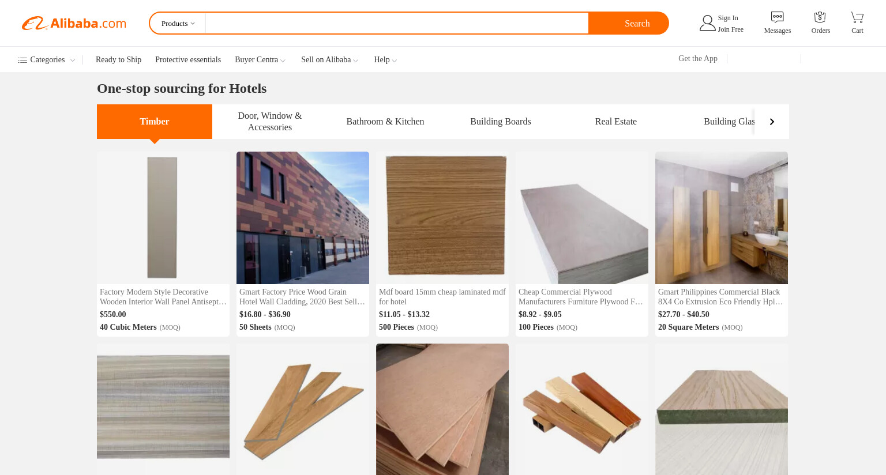The height and width of the screenshot is (475, 886).
Task: Click 20 Square Meters MOQ text
Action: [x=700, y=327]
